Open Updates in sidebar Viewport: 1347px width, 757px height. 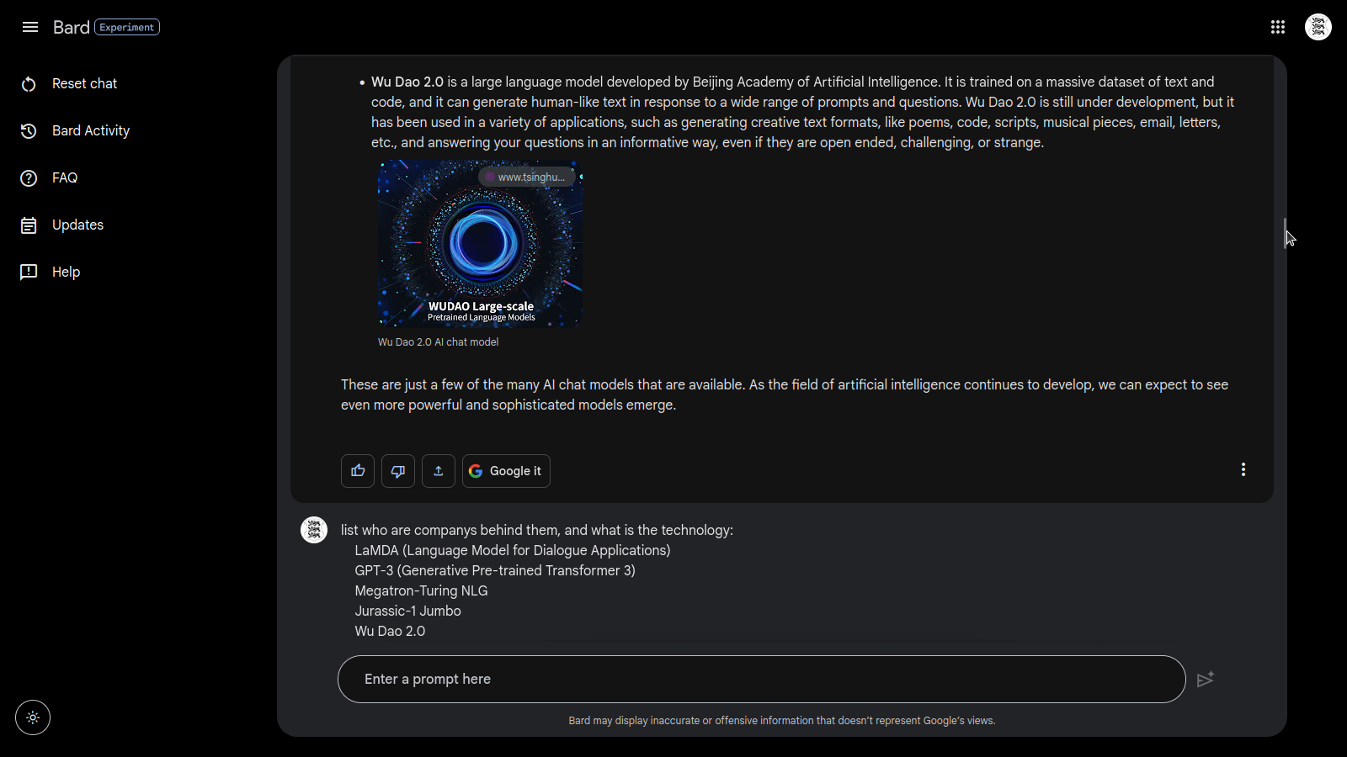(x=77, y=225)
